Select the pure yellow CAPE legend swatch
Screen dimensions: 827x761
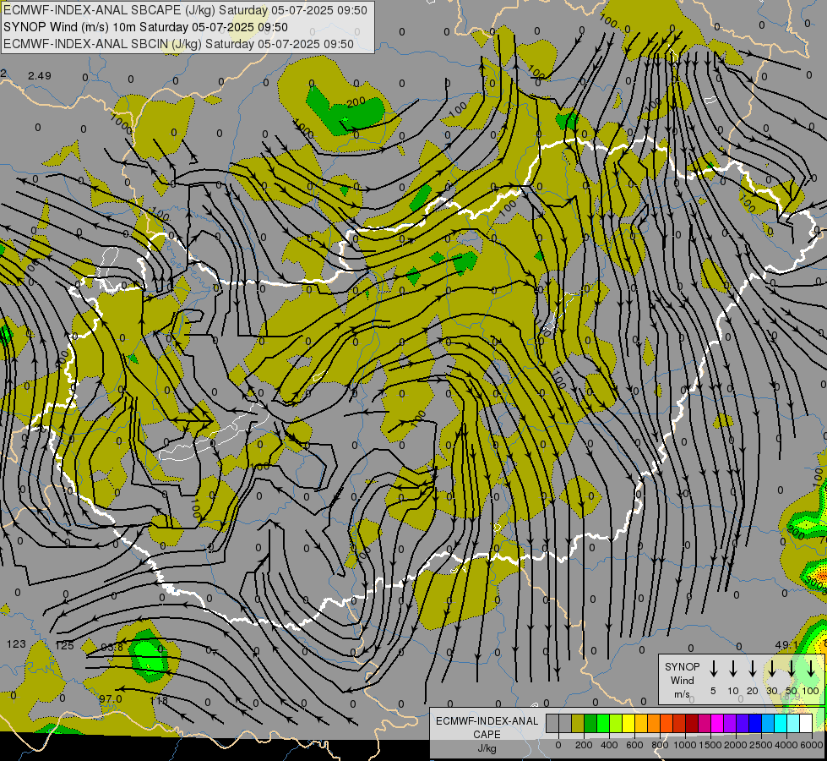pos(628,723)
